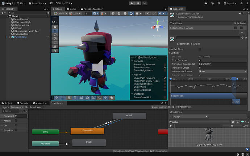Toggle Fixed Duration checkbox
This screenshot has width=250, height=156.
pos(200,60)
